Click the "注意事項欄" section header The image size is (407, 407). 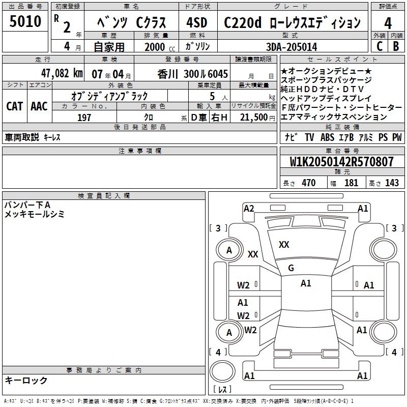[x=140, y=151]
